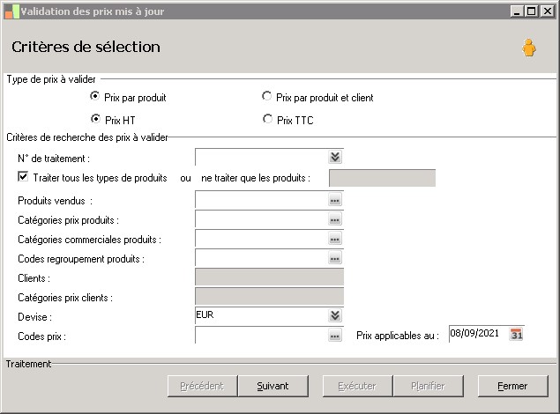This screenshot has height=414, width=560.
Task: Click the Prix applicables au date field
Action: pyautogui.click(x=477, y=334)
